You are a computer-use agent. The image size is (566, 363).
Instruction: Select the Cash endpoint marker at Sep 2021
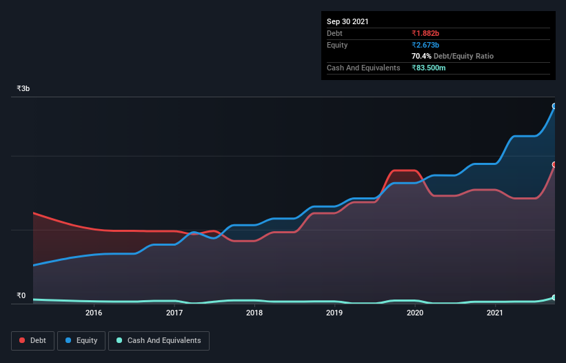[x=554, y=297]
